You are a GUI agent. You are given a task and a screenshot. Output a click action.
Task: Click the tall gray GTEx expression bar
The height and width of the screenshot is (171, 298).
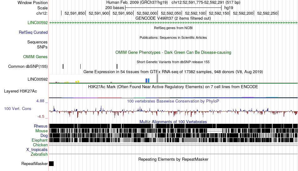pos(157,78)
